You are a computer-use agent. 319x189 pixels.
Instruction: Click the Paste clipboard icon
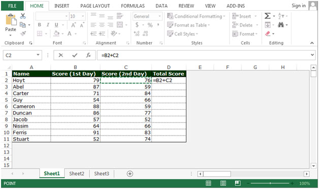pos(11,20)
